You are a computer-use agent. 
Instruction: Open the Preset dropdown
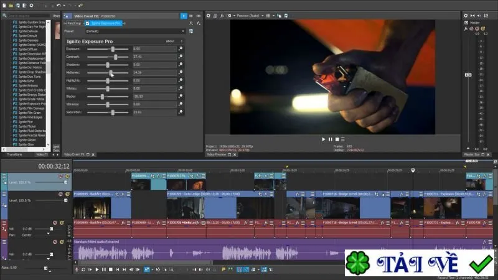point(135,31)
